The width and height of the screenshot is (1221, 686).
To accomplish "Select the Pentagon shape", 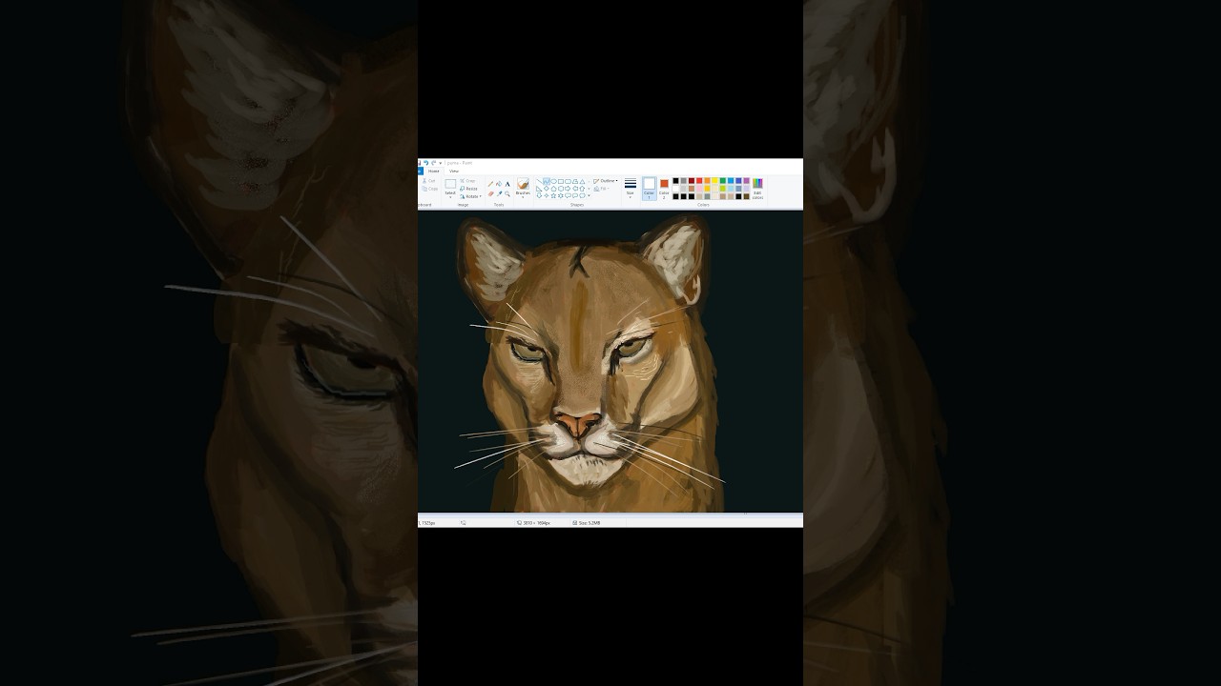I will tap(554, 189).
